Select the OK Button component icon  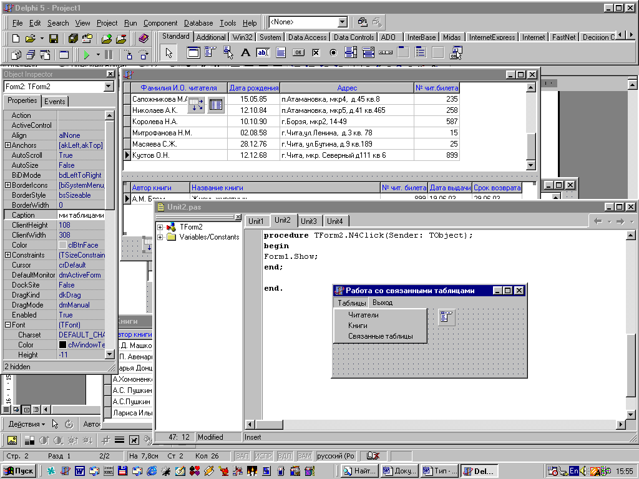pos(298,52)
